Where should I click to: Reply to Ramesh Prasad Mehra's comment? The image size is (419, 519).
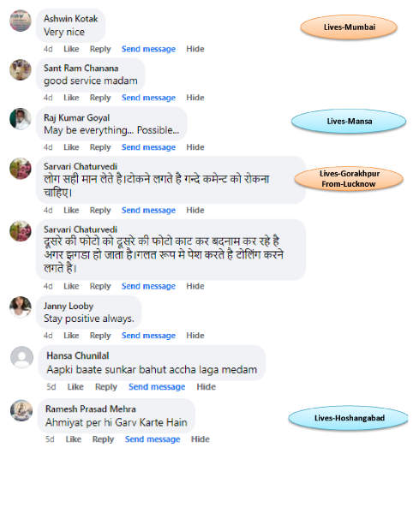coord(103,438)
